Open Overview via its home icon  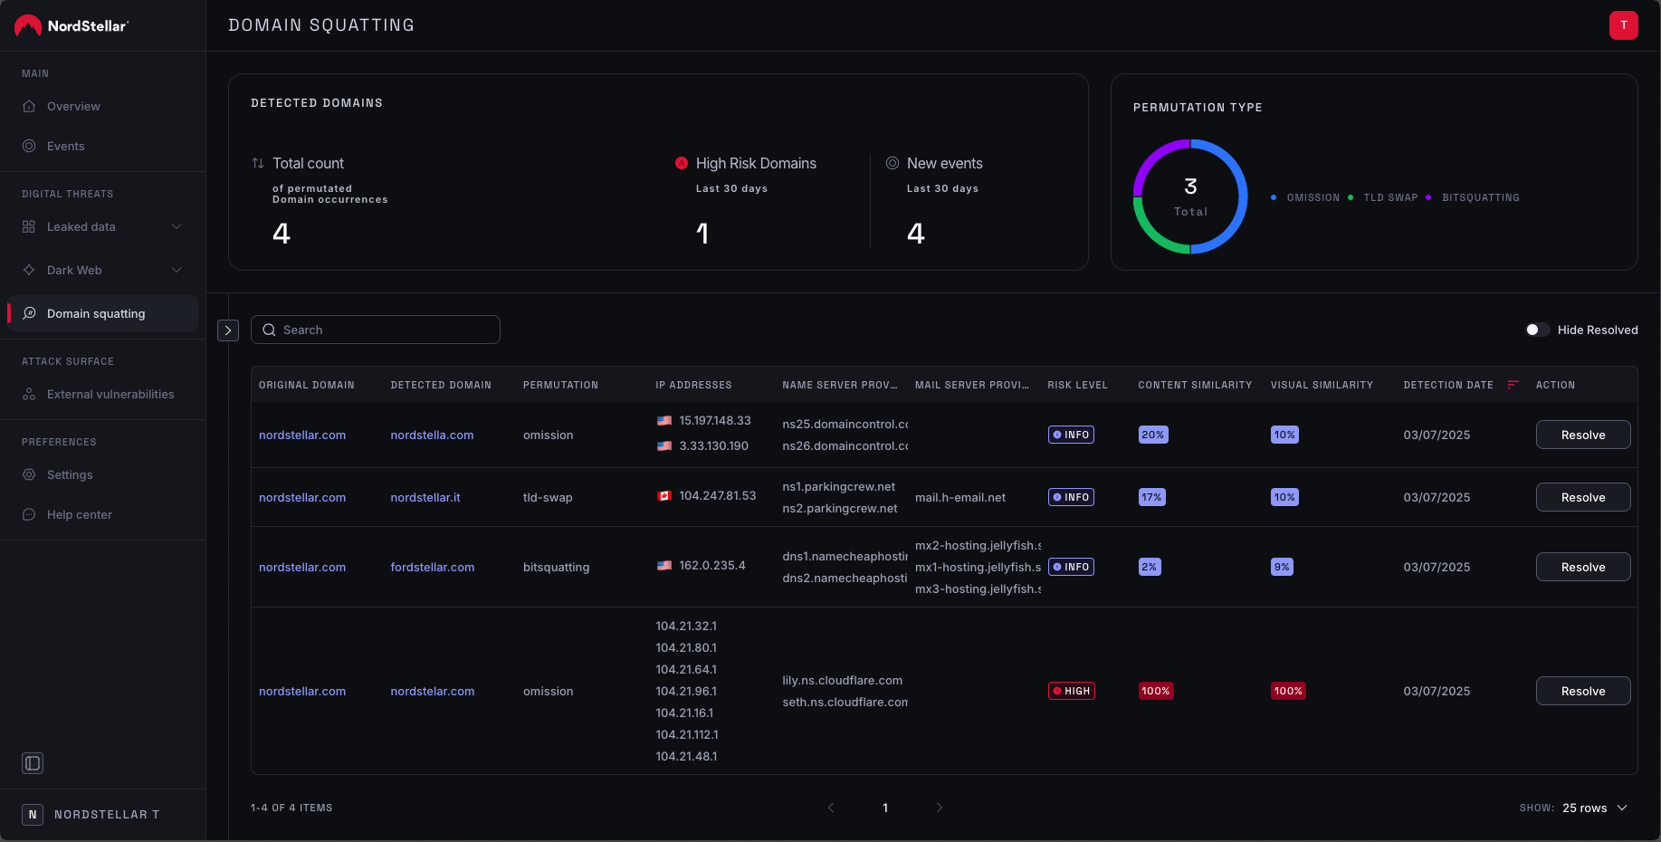coord(29,106)
